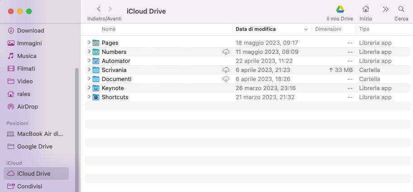
Task: Select the Numbers folder icon
Action: coord(96,52)
